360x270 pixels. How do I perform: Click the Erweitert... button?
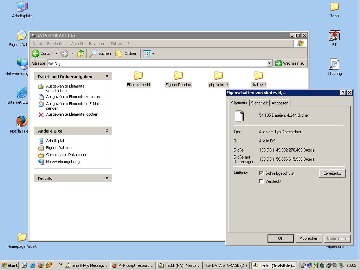[332, 173]
